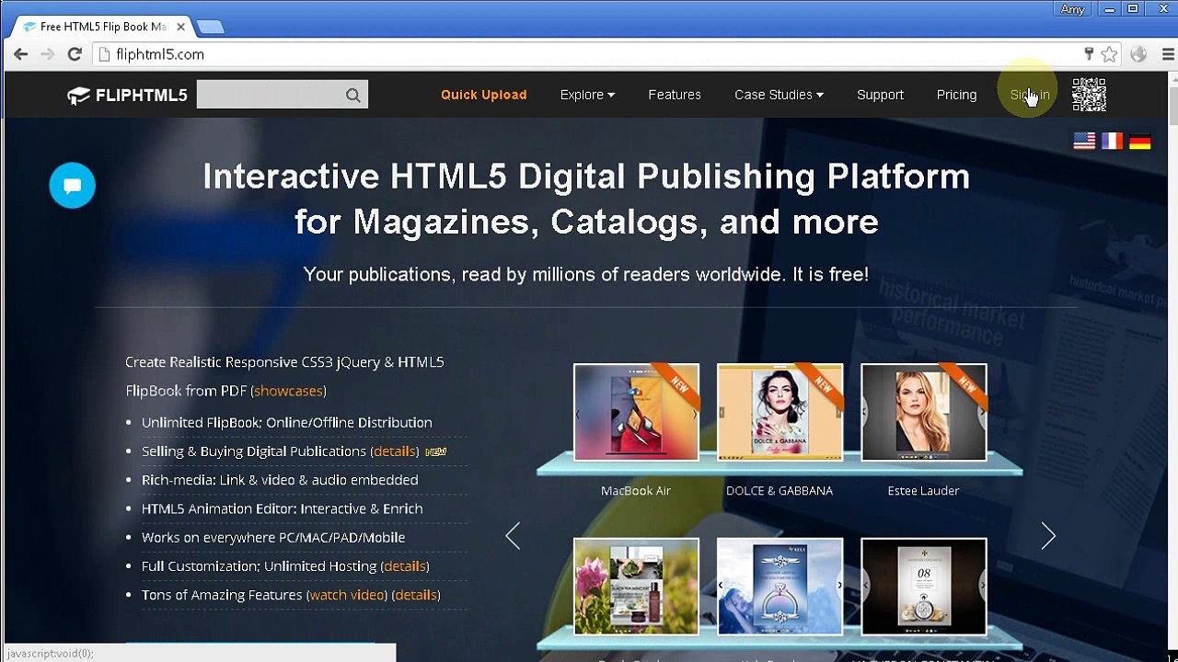Click the browser forward arrow
This screenshot has width=1178, height=662.
coord(48,54)
